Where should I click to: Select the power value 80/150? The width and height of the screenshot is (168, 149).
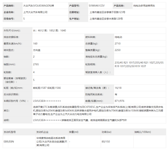click(x=106, y=142)
